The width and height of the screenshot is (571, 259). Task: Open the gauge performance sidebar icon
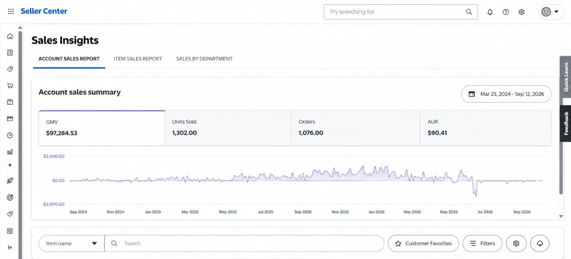click(x=10, y=135)
